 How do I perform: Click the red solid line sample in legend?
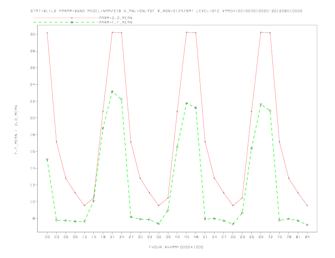point(66,18)
